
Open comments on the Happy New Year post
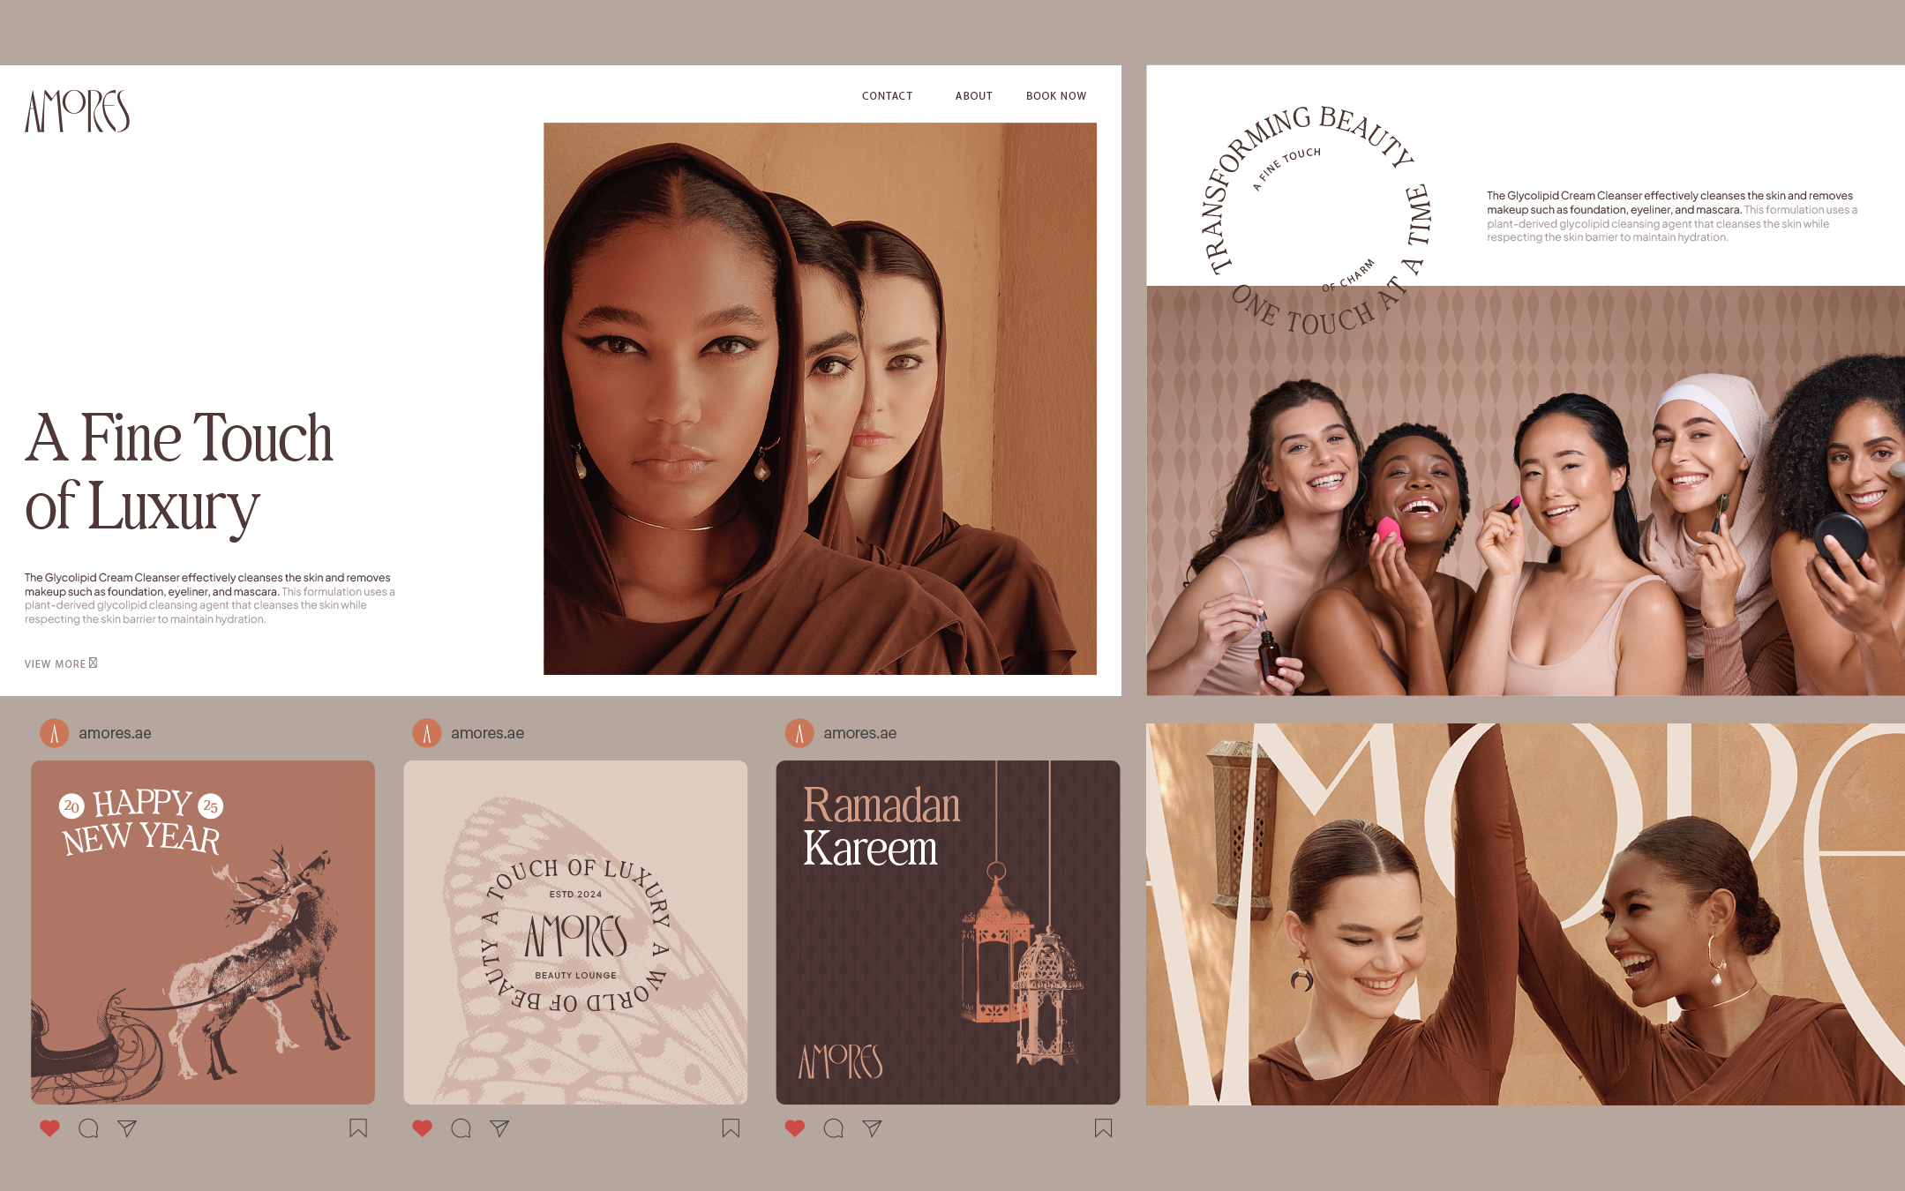[88, 1127]
